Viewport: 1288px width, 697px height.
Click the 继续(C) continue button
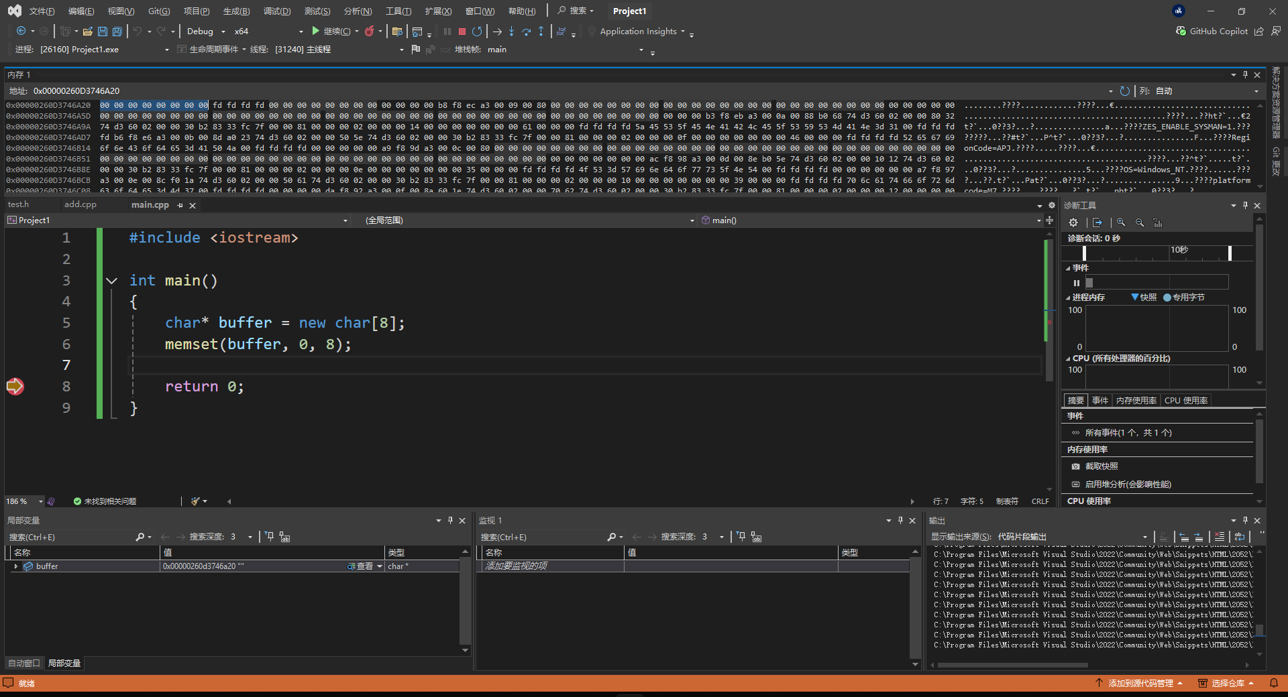pyautogui.click(x=331, y=31)
